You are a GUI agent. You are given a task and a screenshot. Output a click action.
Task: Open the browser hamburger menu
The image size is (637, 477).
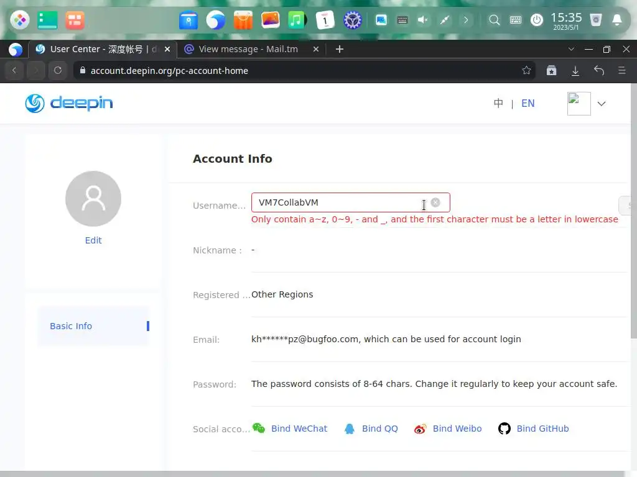pos(621,71)
